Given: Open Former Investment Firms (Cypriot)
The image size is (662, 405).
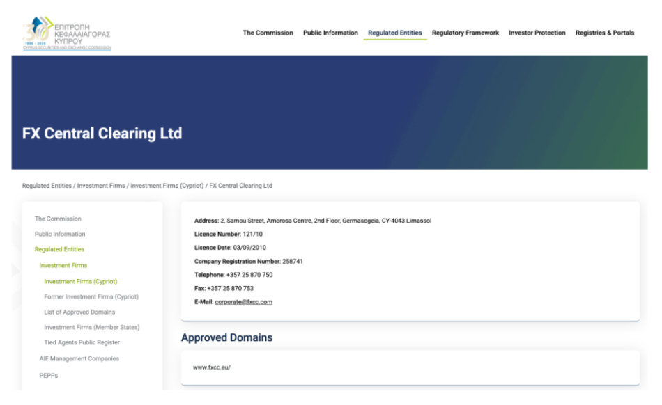Looking at the screenshot, I should 91,296.
